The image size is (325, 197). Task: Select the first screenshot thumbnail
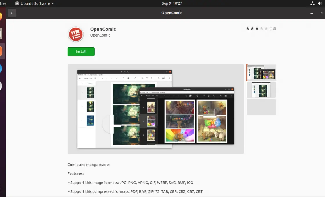(x=261, y=73)
